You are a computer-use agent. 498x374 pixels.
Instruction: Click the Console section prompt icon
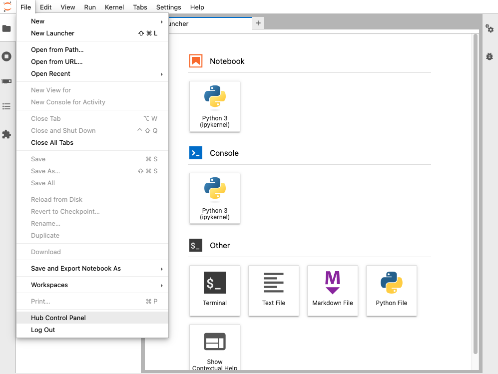[196, 153]
